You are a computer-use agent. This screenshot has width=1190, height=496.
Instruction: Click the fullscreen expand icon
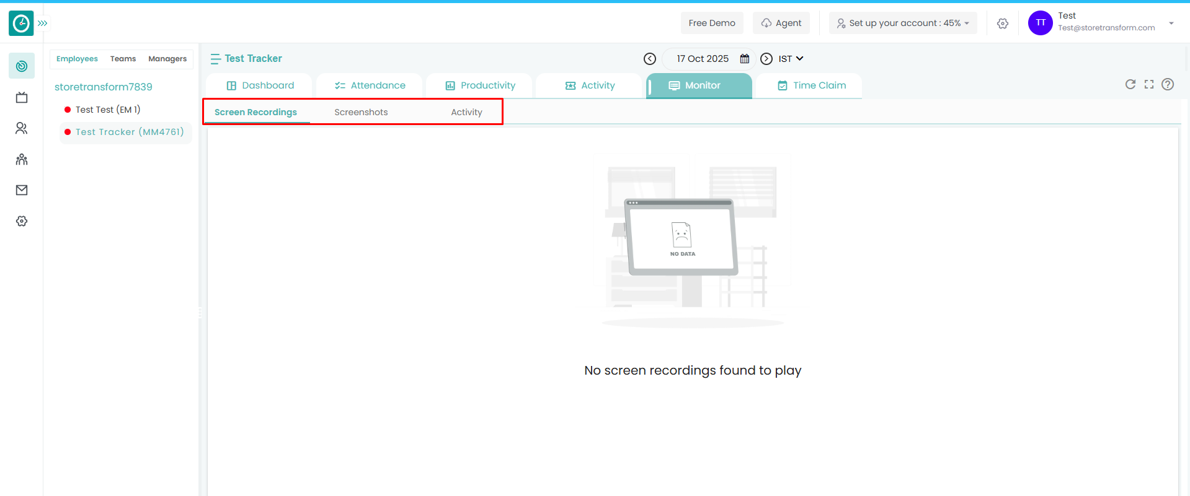pyautogui.click(x=1149, y=84)
